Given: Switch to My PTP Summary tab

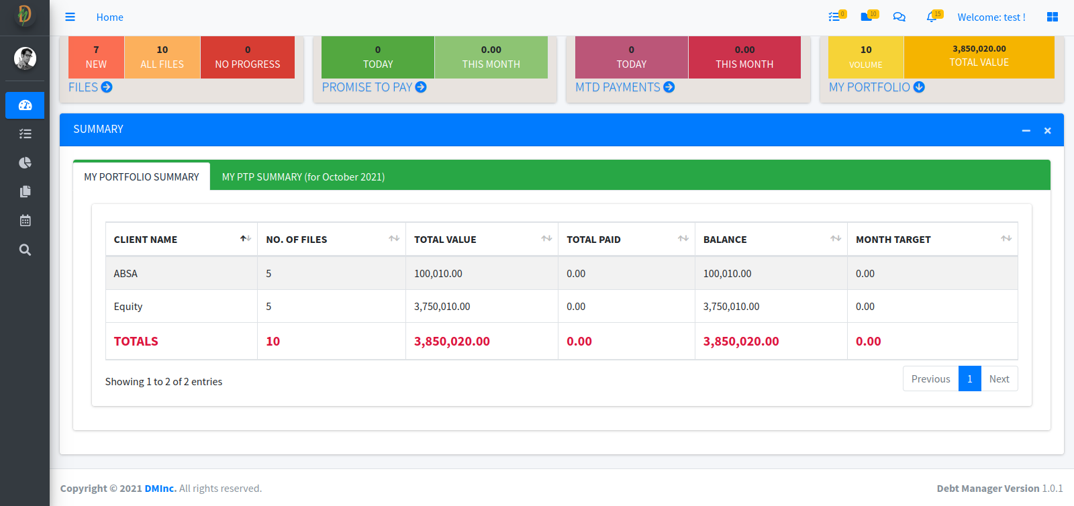Looking at the screenshot, I should pos(303,177).
